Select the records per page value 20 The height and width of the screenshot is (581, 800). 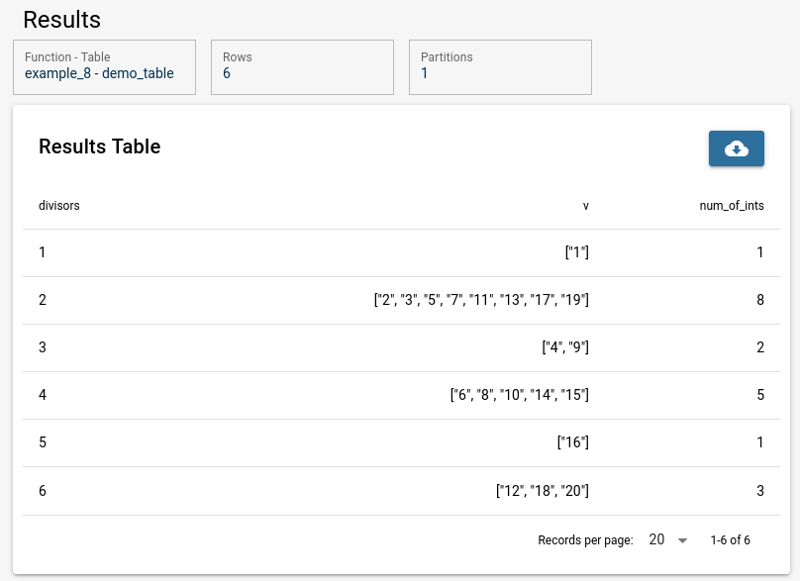click(656, 539)
